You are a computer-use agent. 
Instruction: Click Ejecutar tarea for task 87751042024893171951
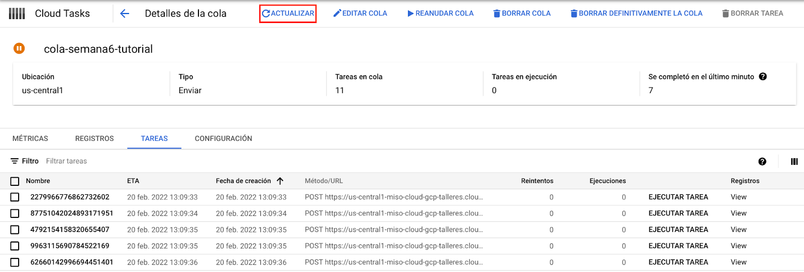tap(678, 213)
